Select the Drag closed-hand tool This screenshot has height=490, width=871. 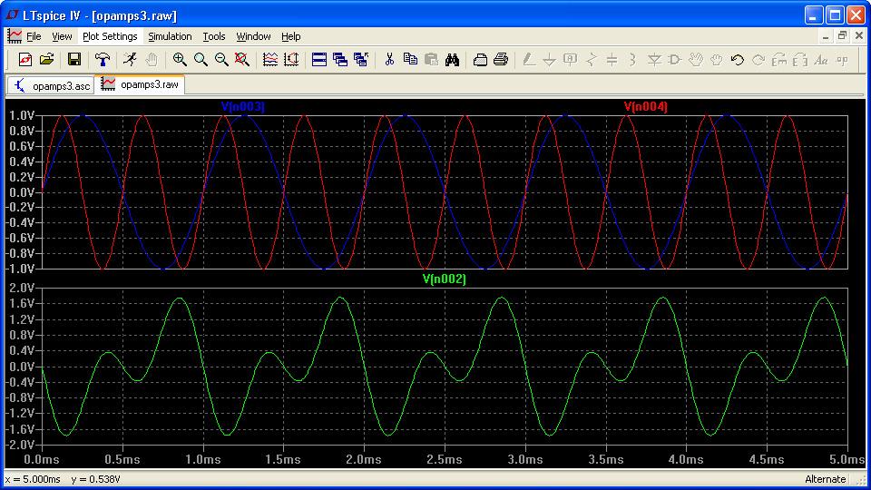[717, 60]
